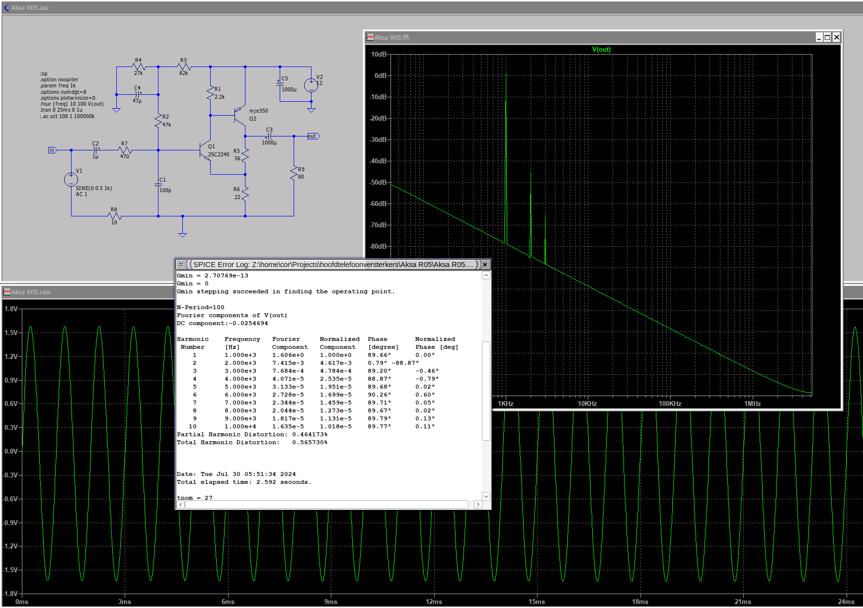
Task: Click harmonic 10 row with 1.000e+4 frequency
Action: pos(312,426)
